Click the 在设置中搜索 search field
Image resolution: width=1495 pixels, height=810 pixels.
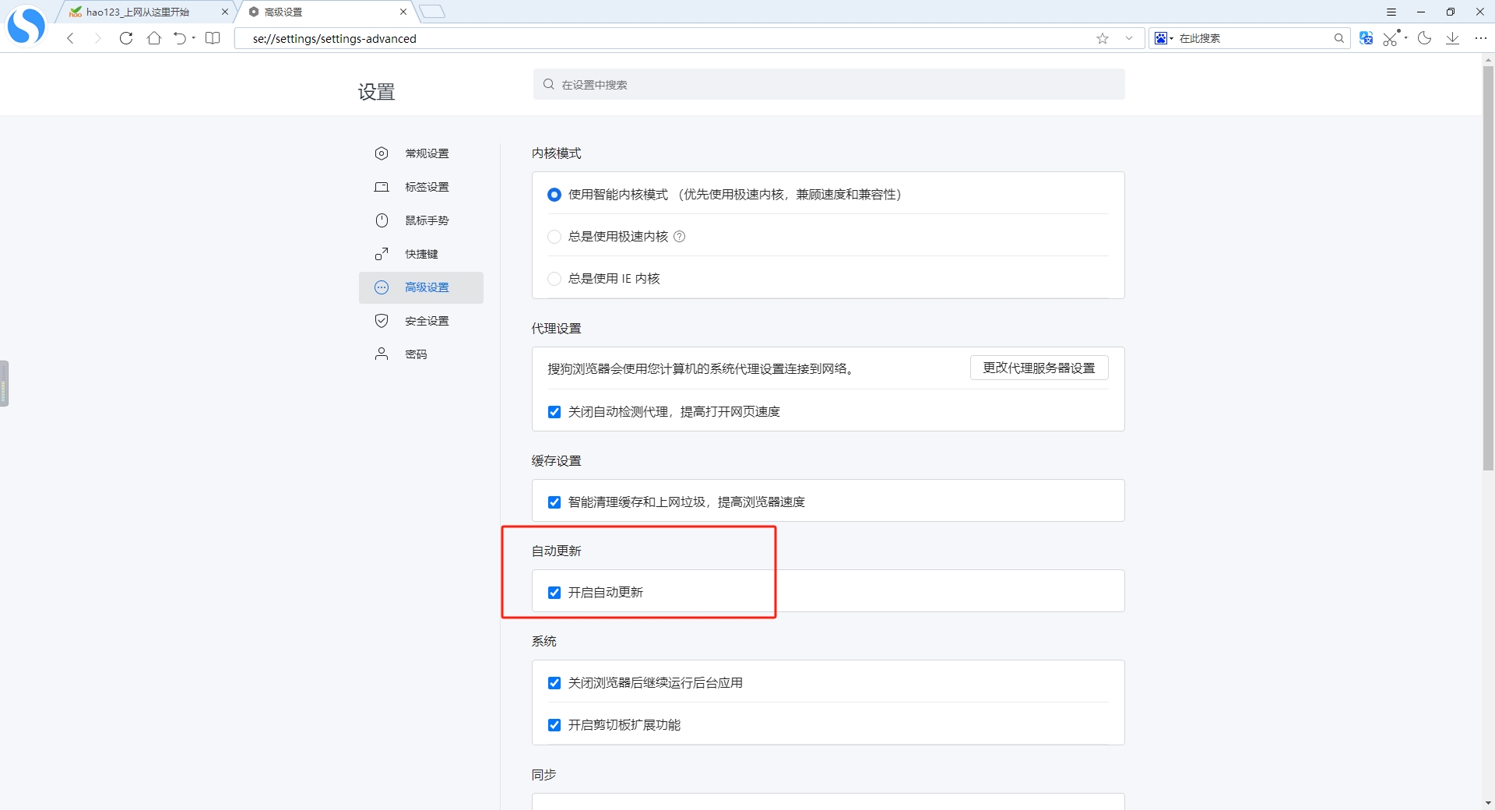coord(829,84)
